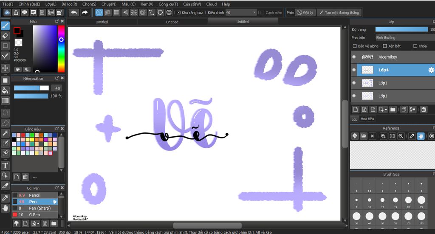The height and width of the screenshot is (234, 435).
Task: Select the Bucket fill tool
Action: pyautogui.click(x=5, y=90)
